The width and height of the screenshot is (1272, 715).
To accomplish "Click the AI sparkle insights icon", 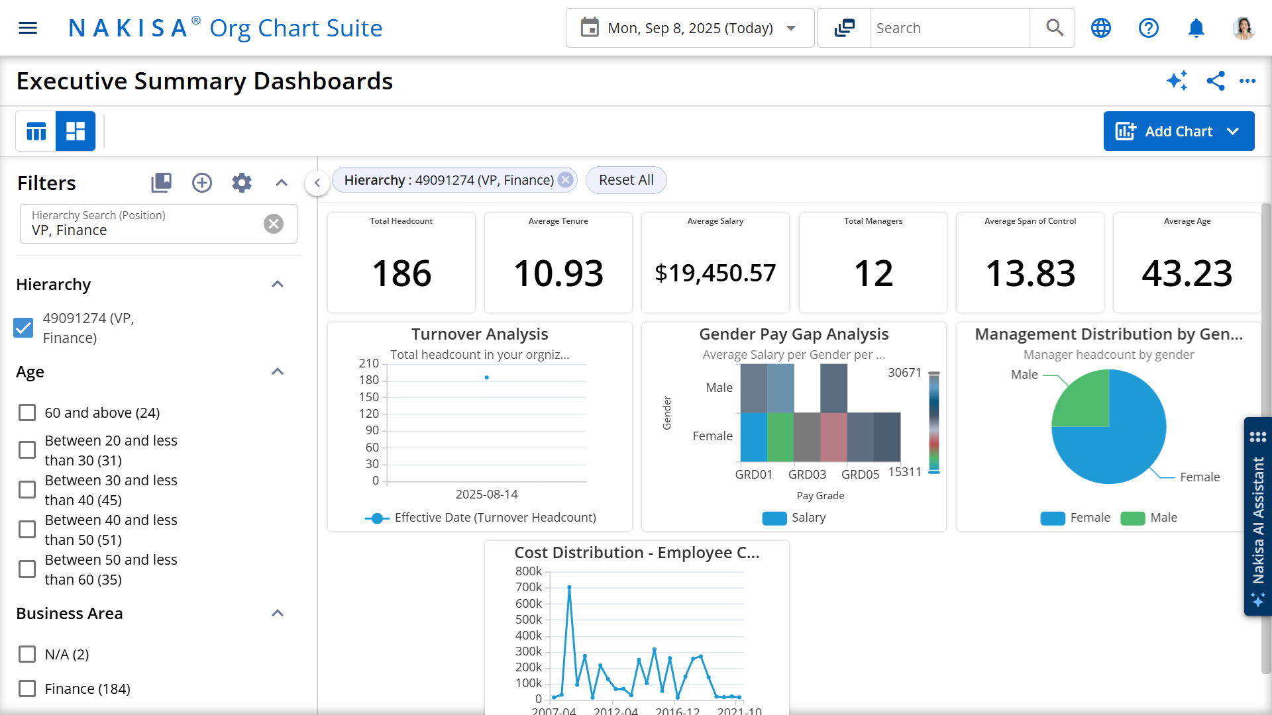I will 1177,81.
